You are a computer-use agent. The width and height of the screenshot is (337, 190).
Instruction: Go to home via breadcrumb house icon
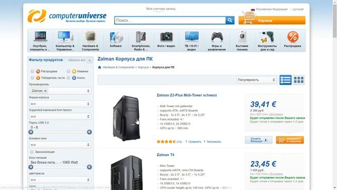coord(100,67)
